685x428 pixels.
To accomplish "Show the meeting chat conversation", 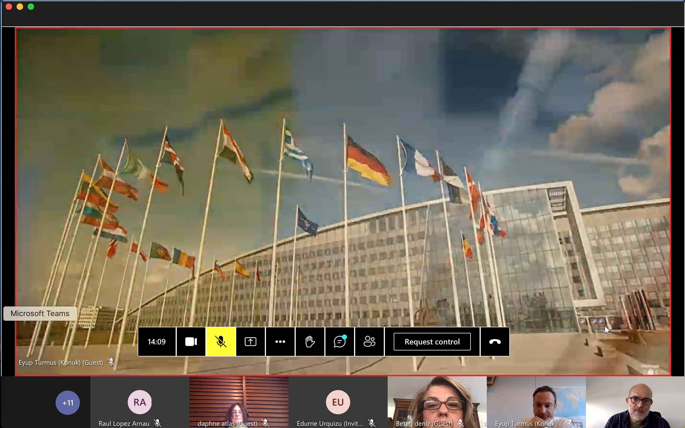I will point(339,342).
